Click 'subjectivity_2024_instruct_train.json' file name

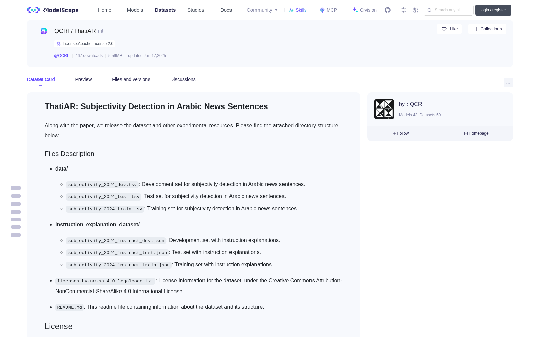tap(119, 265)
